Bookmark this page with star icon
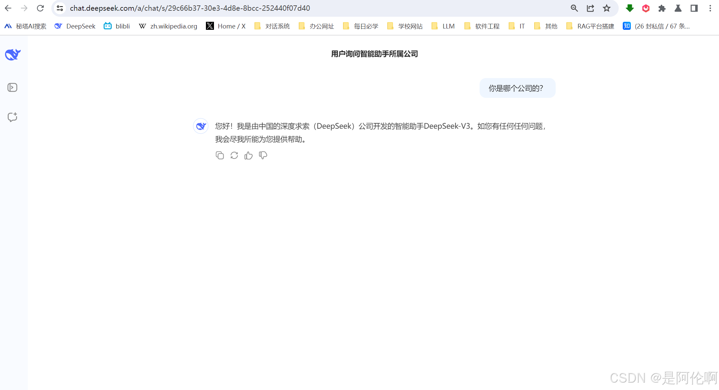Viewport: 719px width, 390px height. tap(606, 8)
